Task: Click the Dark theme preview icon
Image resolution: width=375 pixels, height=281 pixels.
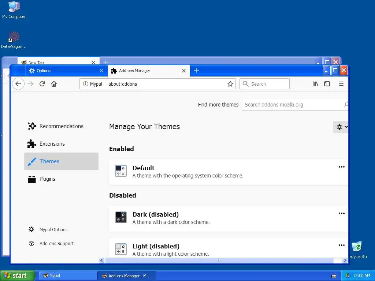Action: 121,217
